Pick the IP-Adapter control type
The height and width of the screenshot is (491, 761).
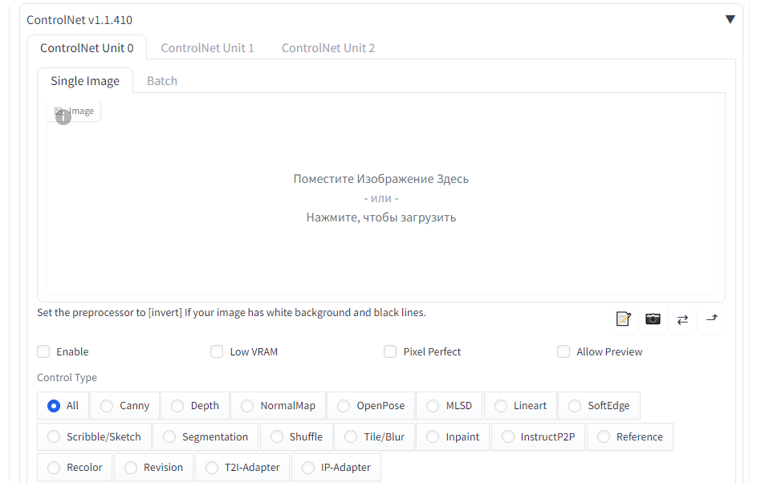coord(308,468)
